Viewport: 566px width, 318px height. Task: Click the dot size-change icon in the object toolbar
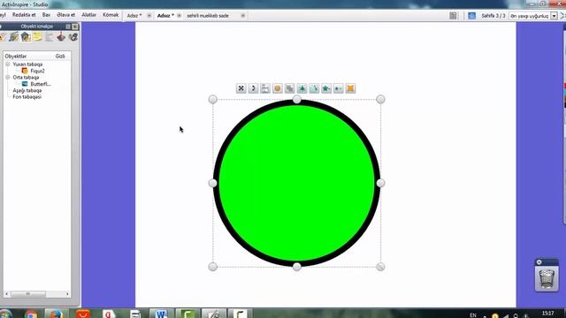pyautogui.click(x=338, y=88)
